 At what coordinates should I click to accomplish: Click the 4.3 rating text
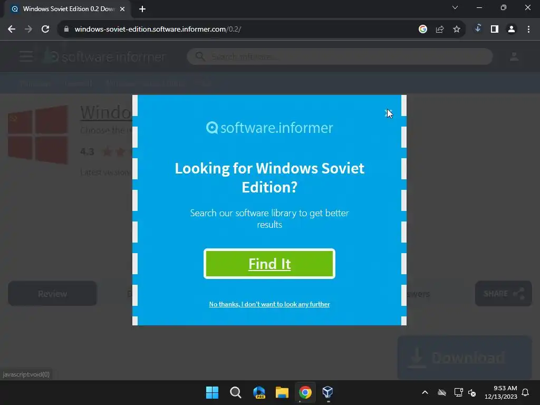pyautogui.click(x=87, y=151)
